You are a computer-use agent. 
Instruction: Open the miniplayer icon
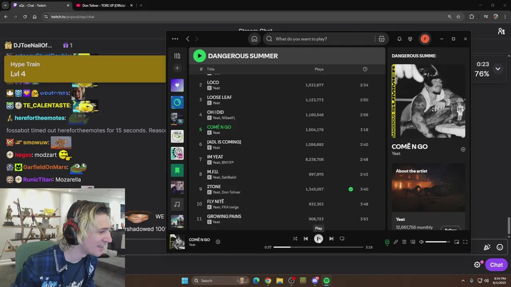457,242
